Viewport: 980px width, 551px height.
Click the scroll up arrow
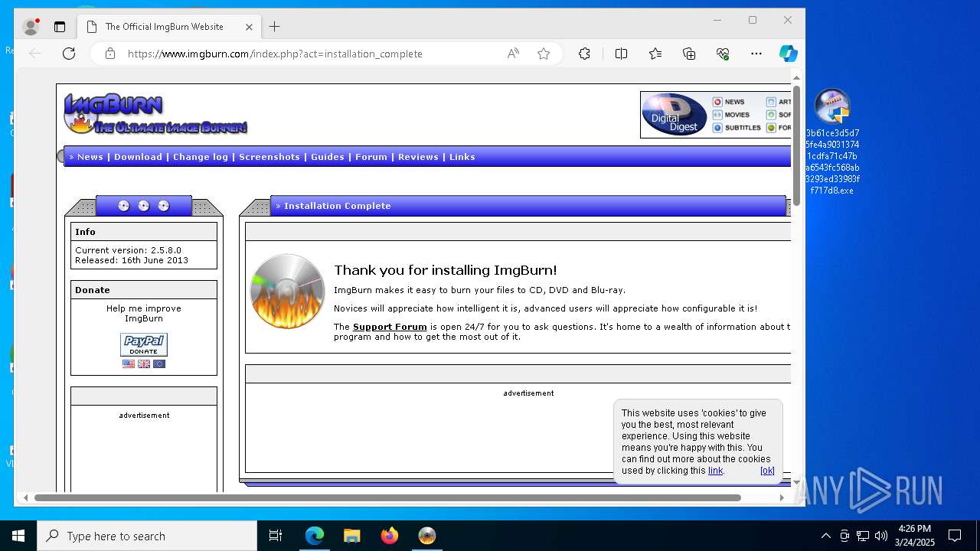click(x=796, y=77)
